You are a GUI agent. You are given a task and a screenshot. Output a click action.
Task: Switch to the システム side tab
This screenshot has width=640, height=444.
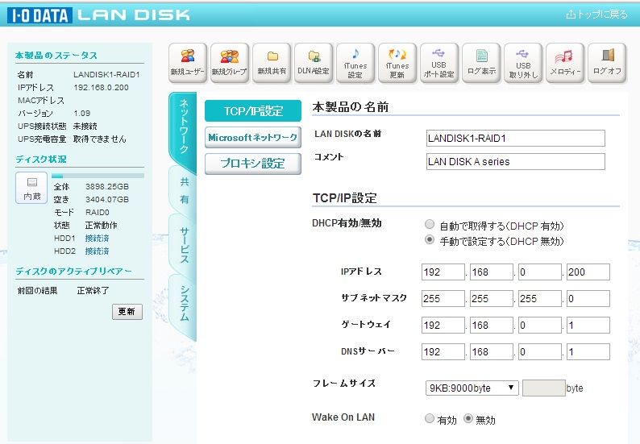(184, 304)
